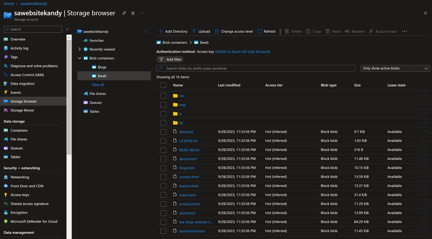The image size is (432, 239).
Task: Sort by the Size column header
Action: [x=357, y=85]
